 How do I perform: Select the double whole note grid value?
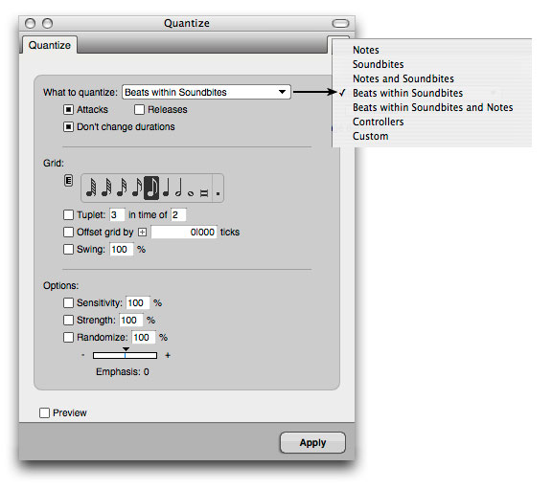coord(204,193)
